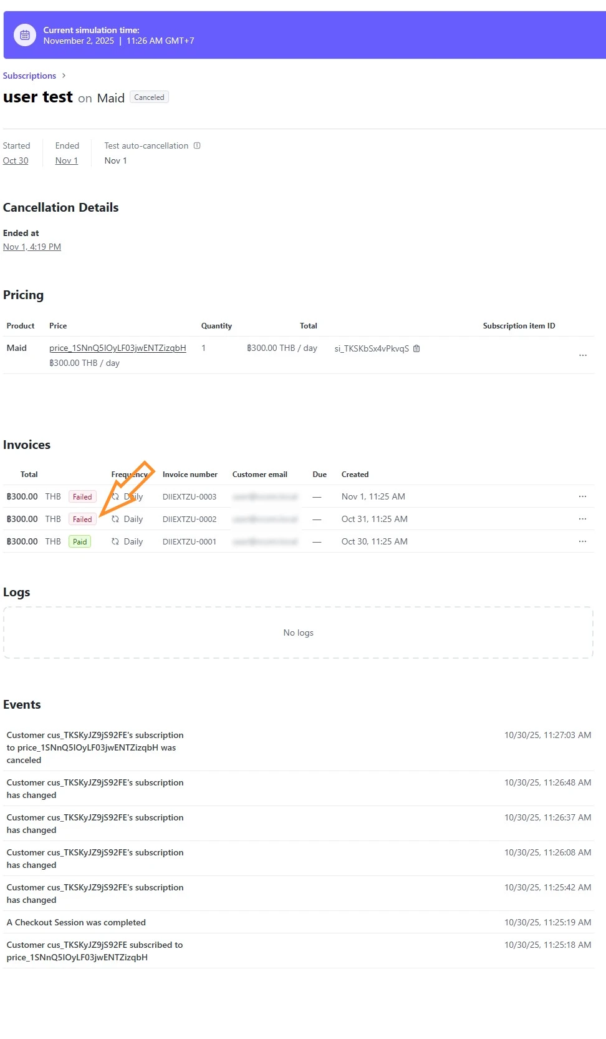Screen dimensions: 606x1039
Task: Click the Oct 30 started date link
Action: pos(16,160)
